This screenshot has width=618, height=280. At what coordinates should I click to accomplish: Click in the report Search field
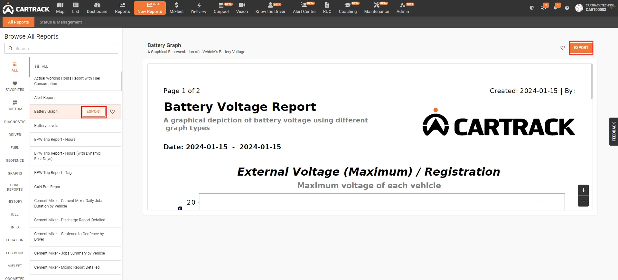tap(61, 48)
